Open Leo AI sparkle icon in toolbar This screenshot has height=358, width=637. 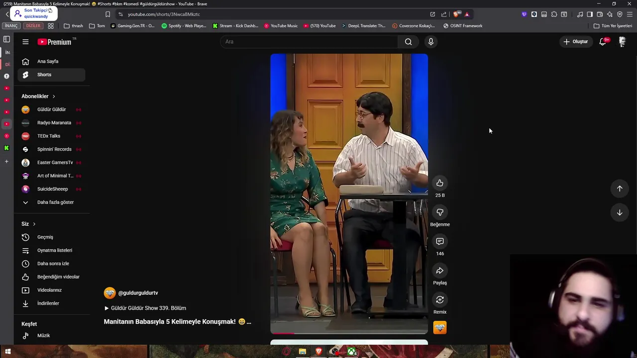pyautogui.click(x=610, y=14)
